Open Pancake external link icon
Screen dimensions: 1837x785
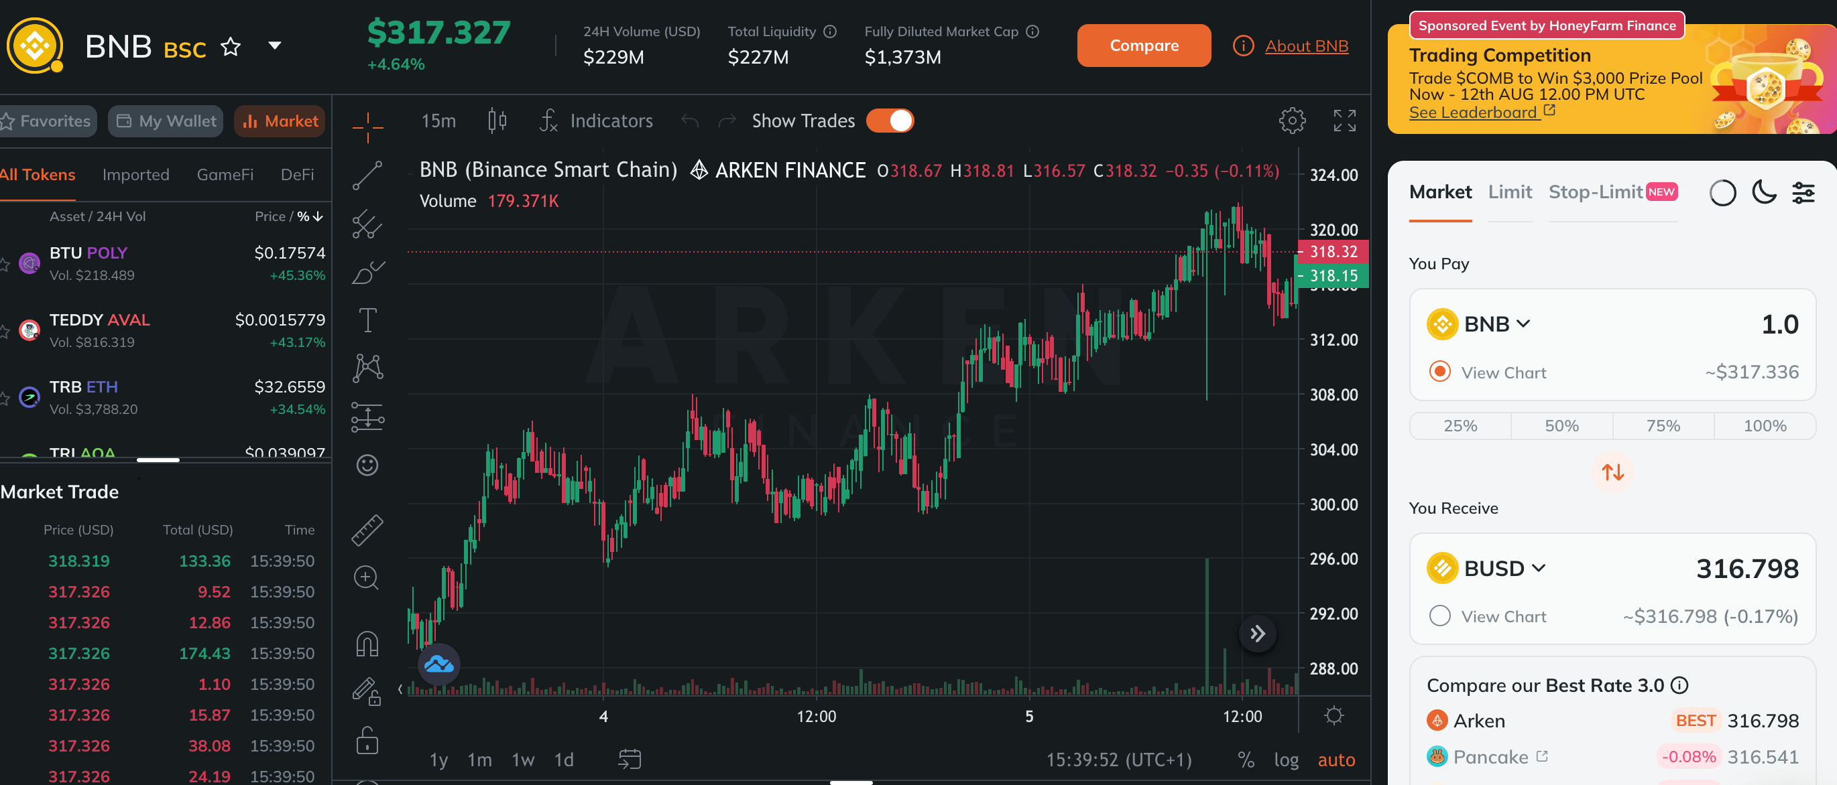click(x=1542, y=756)
